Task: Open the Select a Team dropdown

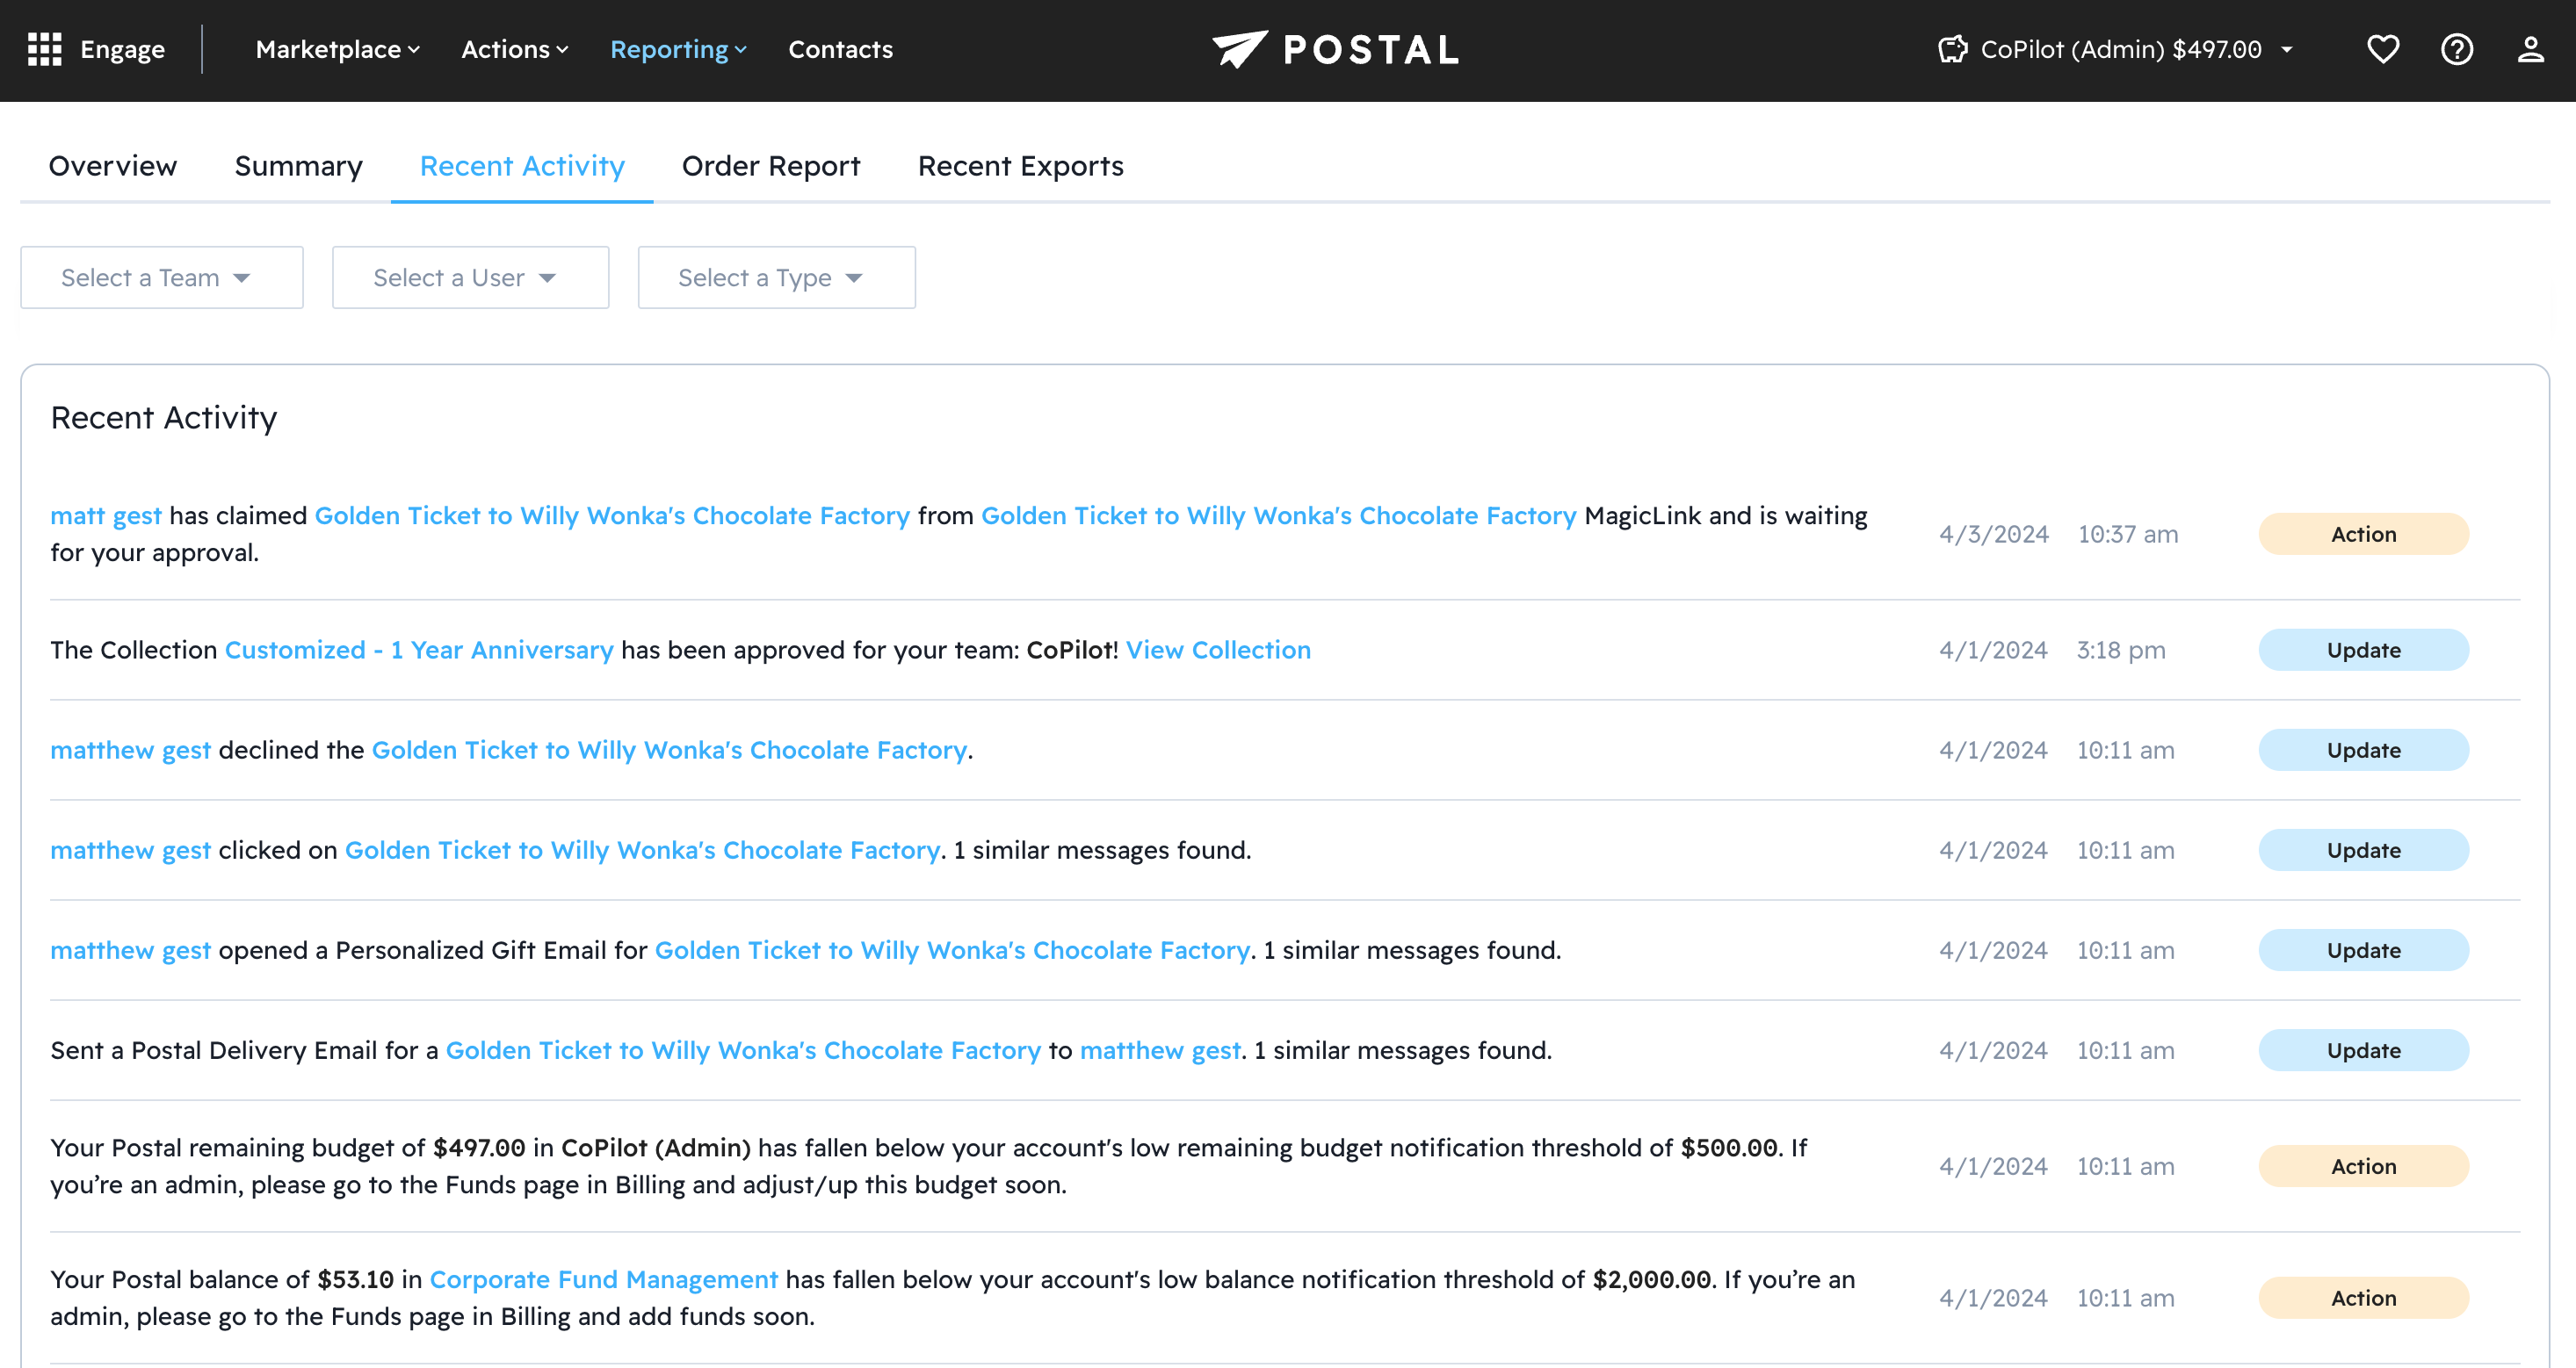Action: point(161,277)
